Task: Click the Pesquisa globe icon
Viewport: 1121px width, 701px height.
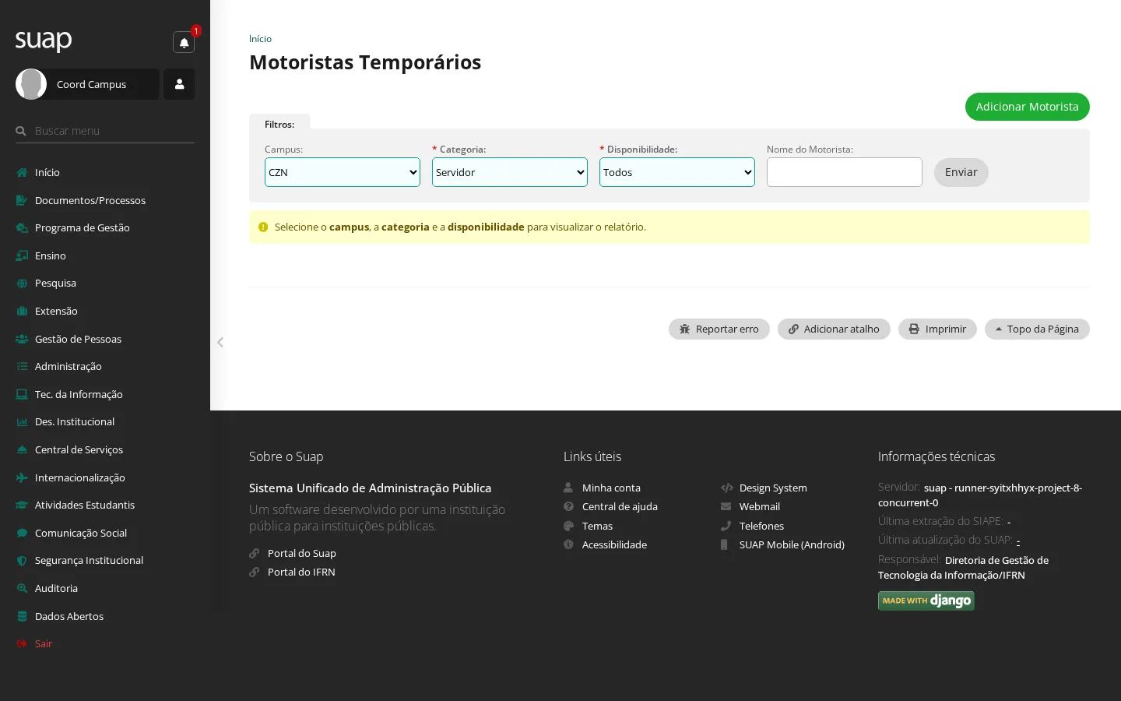Action: (x=22, y=284)
